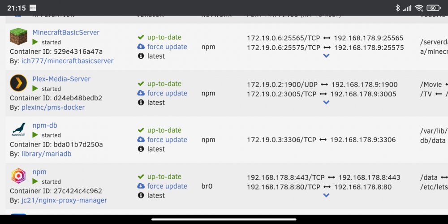Tap the bottom home gesture bar

click(224, 220)
